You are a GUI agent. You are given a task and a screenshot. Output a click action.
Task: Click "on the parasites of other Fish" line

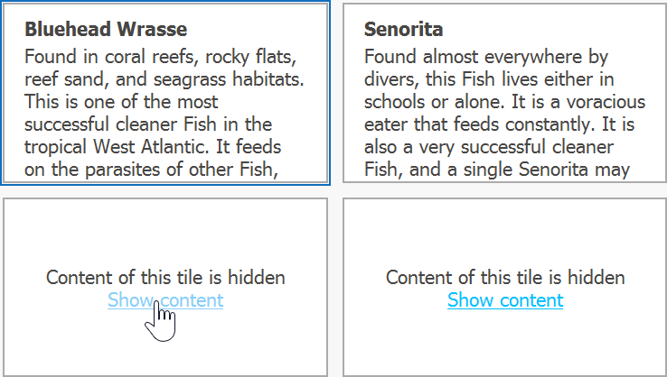(x=150, y=169)
